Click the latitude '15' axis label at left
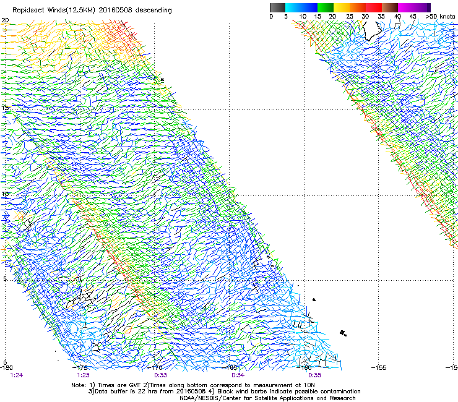The width and height of the screenshot is (458, 402). (x=5, y=108)
